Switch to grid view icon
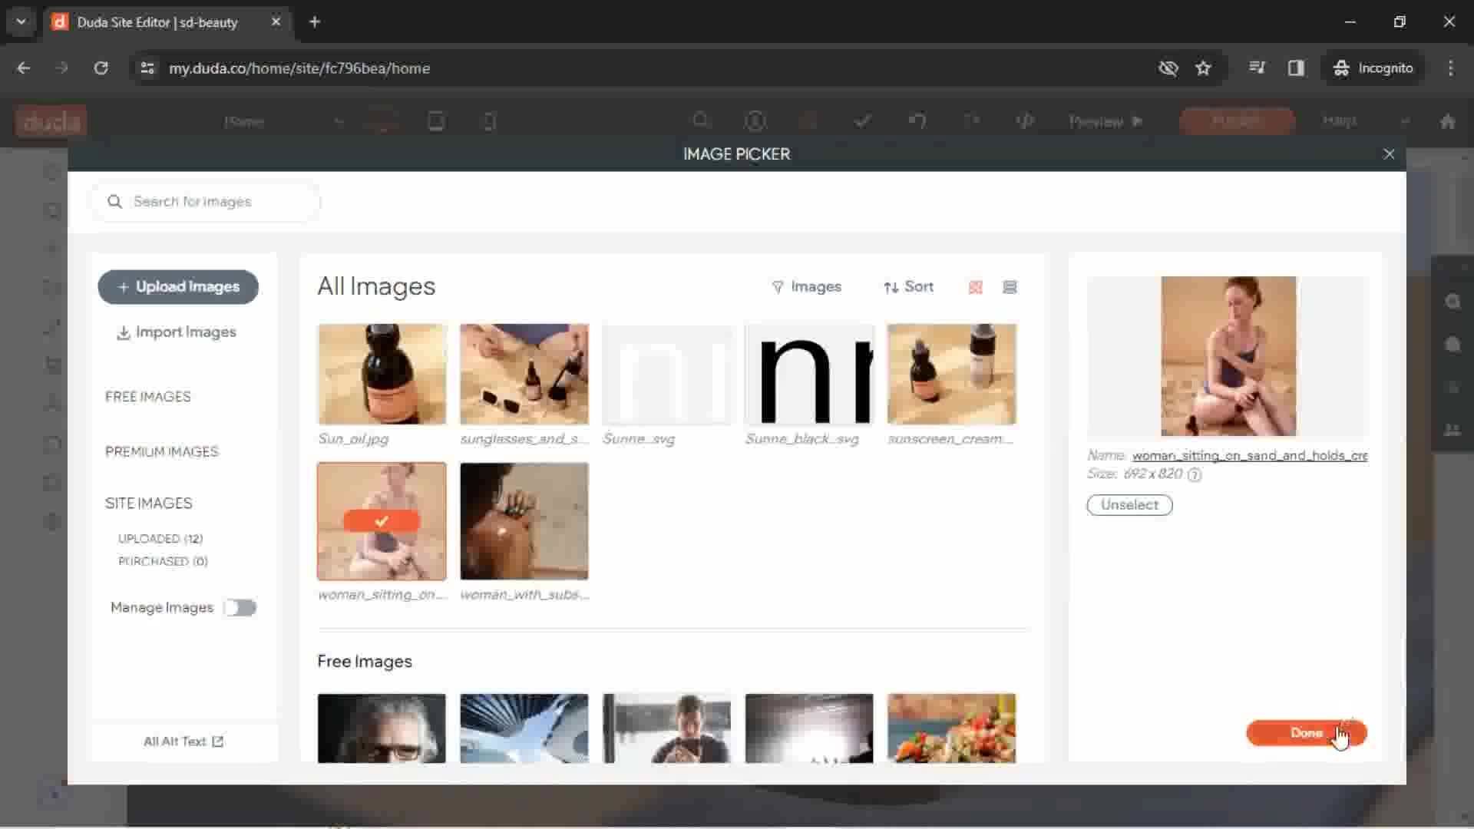 pos(976,287)
